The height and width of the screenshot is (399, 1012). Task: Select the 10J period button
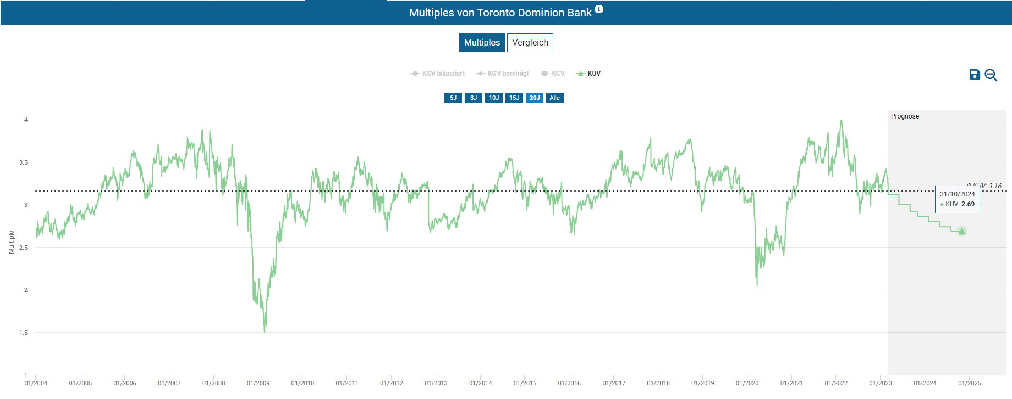coord(493,98)
